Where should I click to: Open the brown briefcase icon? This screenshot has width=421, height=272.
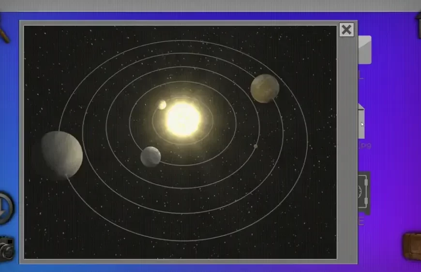(x=412, y=246)
